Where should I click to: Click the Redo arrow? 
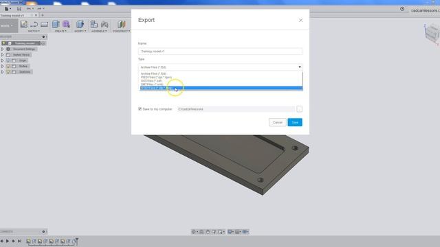(39, 9)
